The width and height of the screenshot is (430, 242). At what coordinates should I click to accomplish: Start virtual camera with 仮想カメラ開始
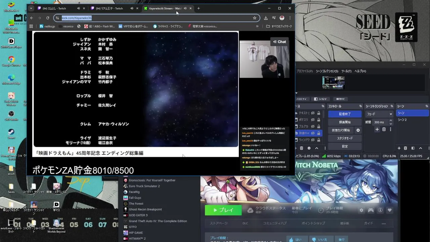tap(341, 130)
